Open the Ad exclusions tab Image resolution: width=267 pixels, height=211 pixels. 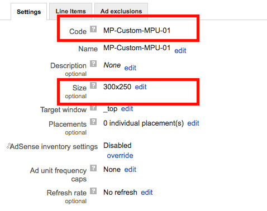point(121,11)
